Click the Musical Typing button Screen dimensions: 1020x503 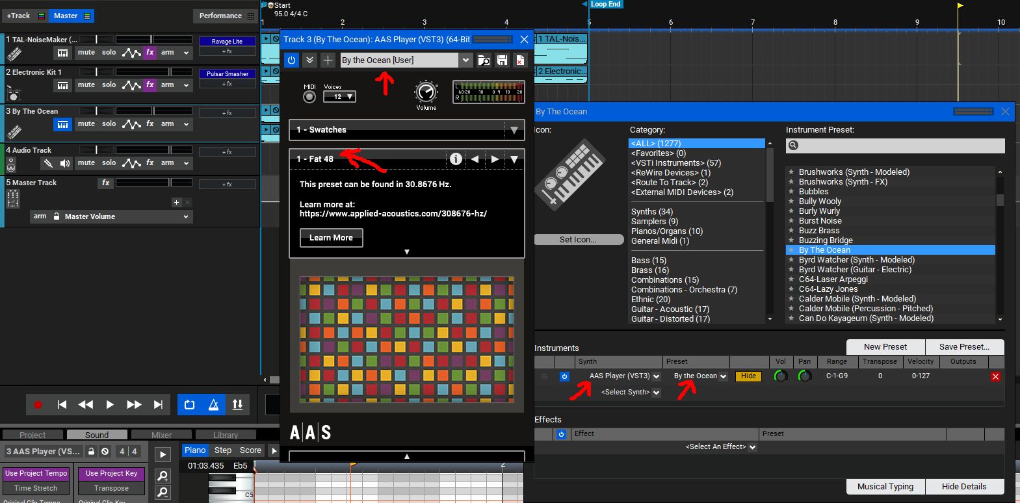coord(885,487)
